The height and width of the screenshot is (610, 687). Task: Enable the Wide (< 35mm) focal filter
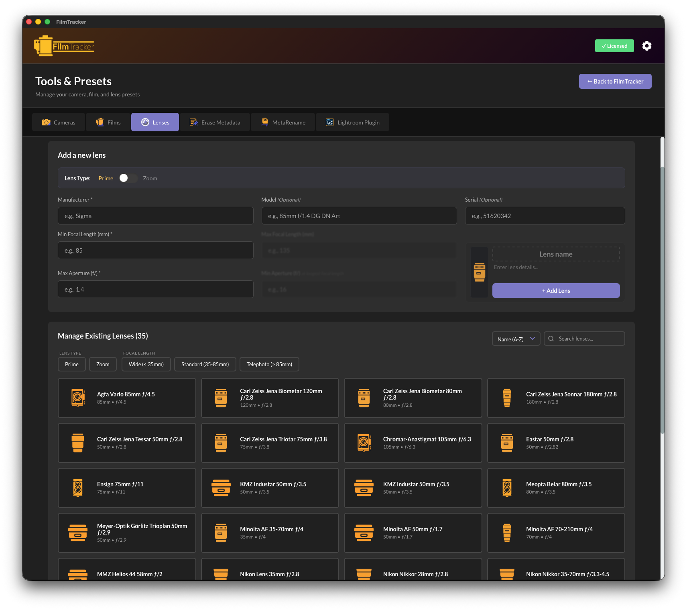tap(146, 364)
